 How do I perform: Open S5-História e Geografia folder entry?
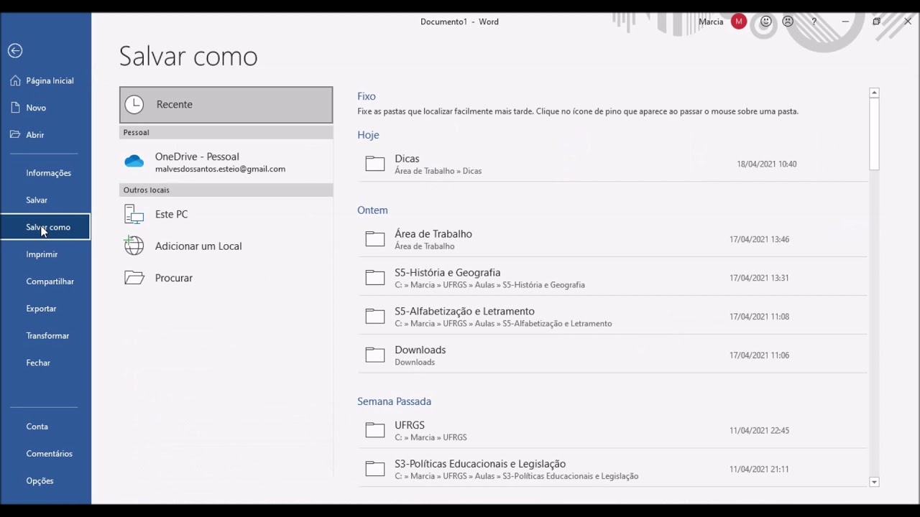tap(612, 278)
